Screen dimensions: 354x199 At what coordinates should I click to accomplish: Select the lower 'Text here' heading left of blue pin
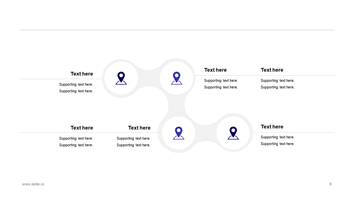[x=139, y=128]
